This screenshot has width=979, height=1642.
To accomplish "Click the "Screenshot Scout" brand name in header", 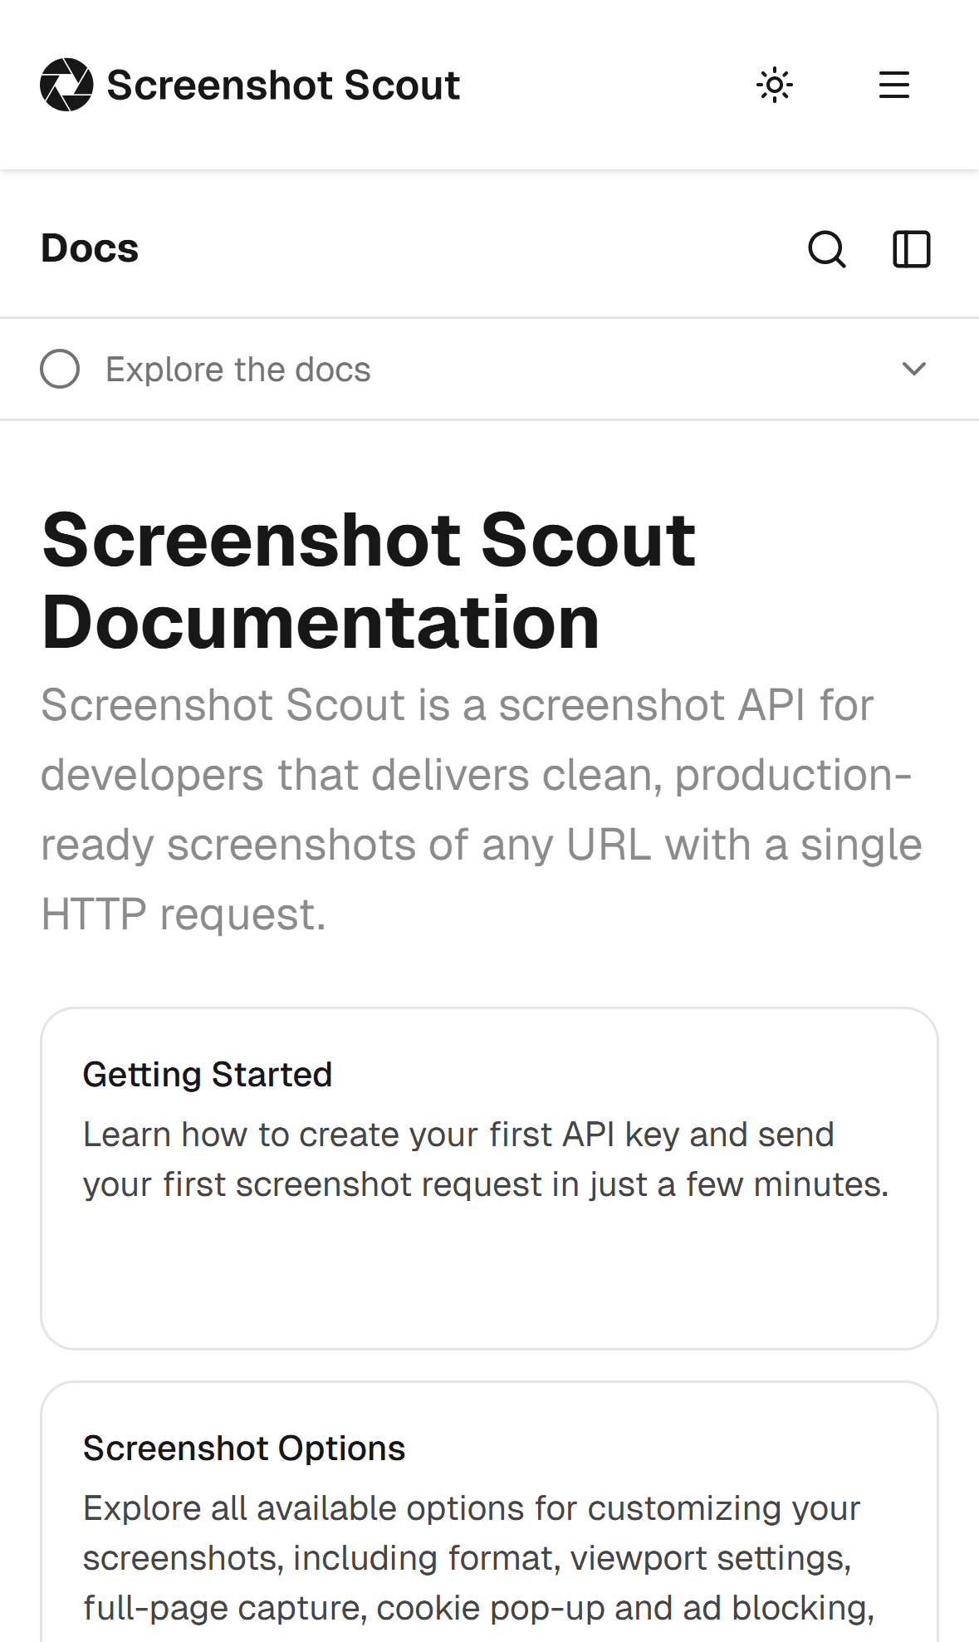I will point(283,85).
